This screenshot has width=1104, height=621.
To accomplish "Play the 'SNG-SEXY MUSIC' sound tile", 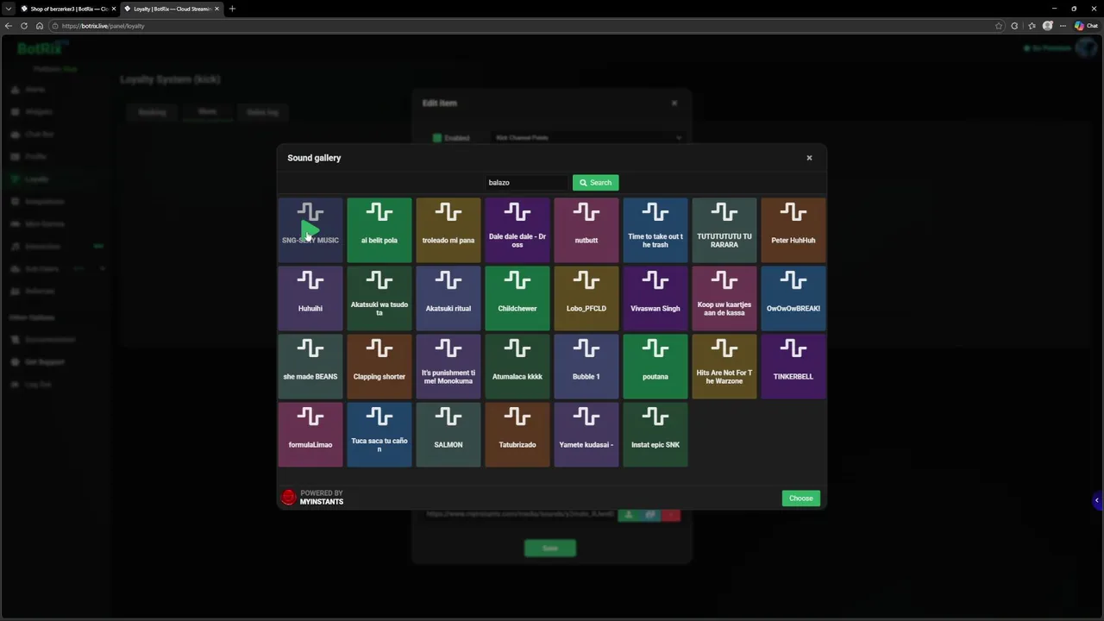I will click(310, 229).
